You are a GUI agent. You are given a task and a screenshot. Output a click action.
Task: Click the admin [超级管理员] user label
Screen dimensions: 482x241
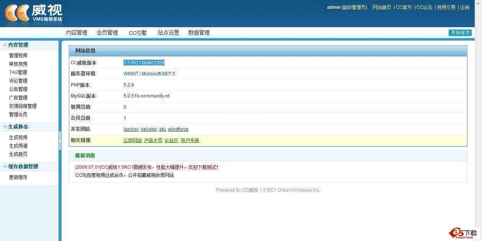[x=347, y=7]
